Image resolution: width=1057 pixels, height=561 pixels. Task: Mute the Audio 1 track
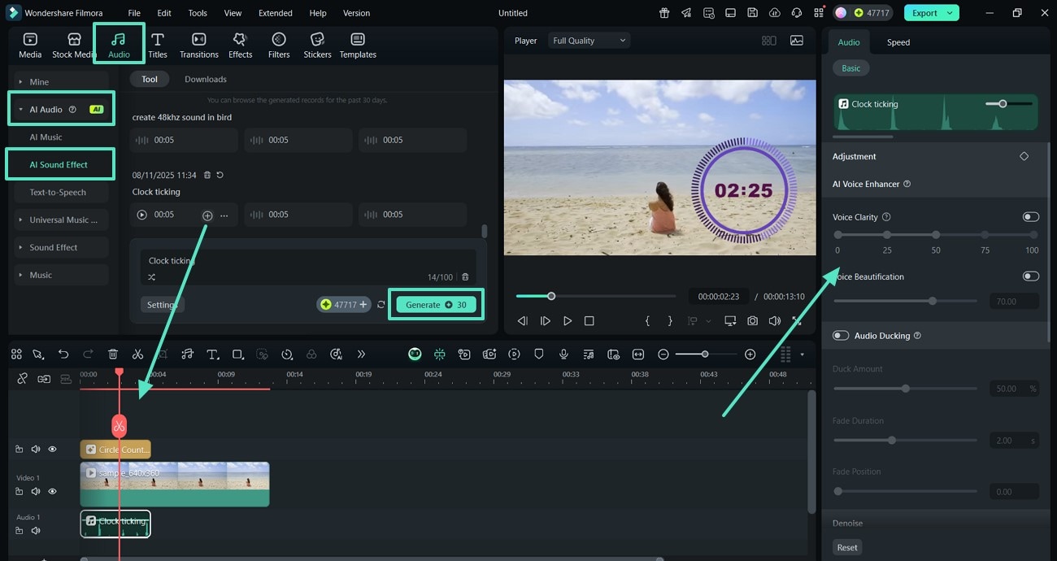pos(36,530)
